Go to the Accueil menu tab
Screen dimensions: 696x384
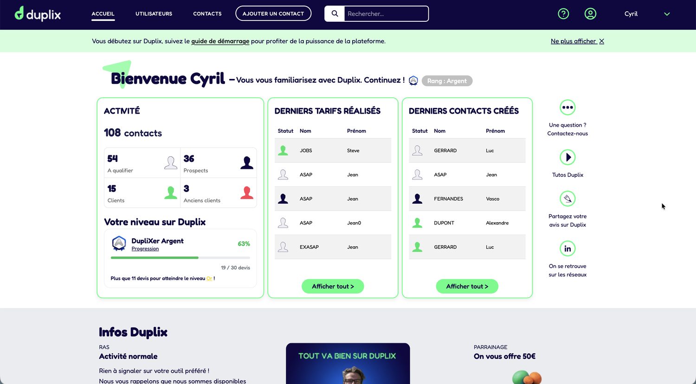(x=103, y=14)
